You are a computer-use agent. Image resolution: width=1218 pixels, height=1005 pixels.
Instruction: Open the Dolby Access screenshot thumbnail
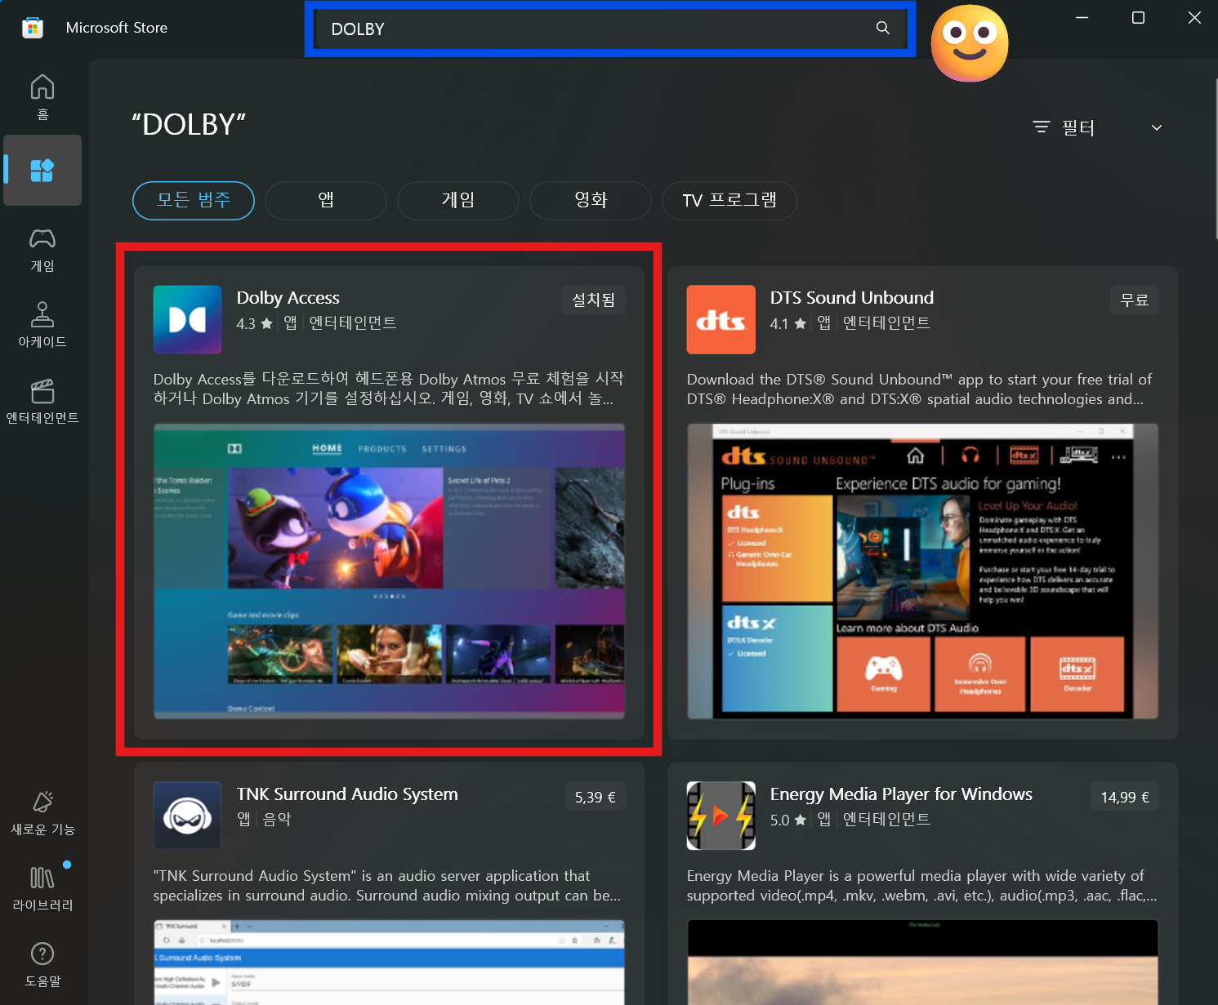389,571
